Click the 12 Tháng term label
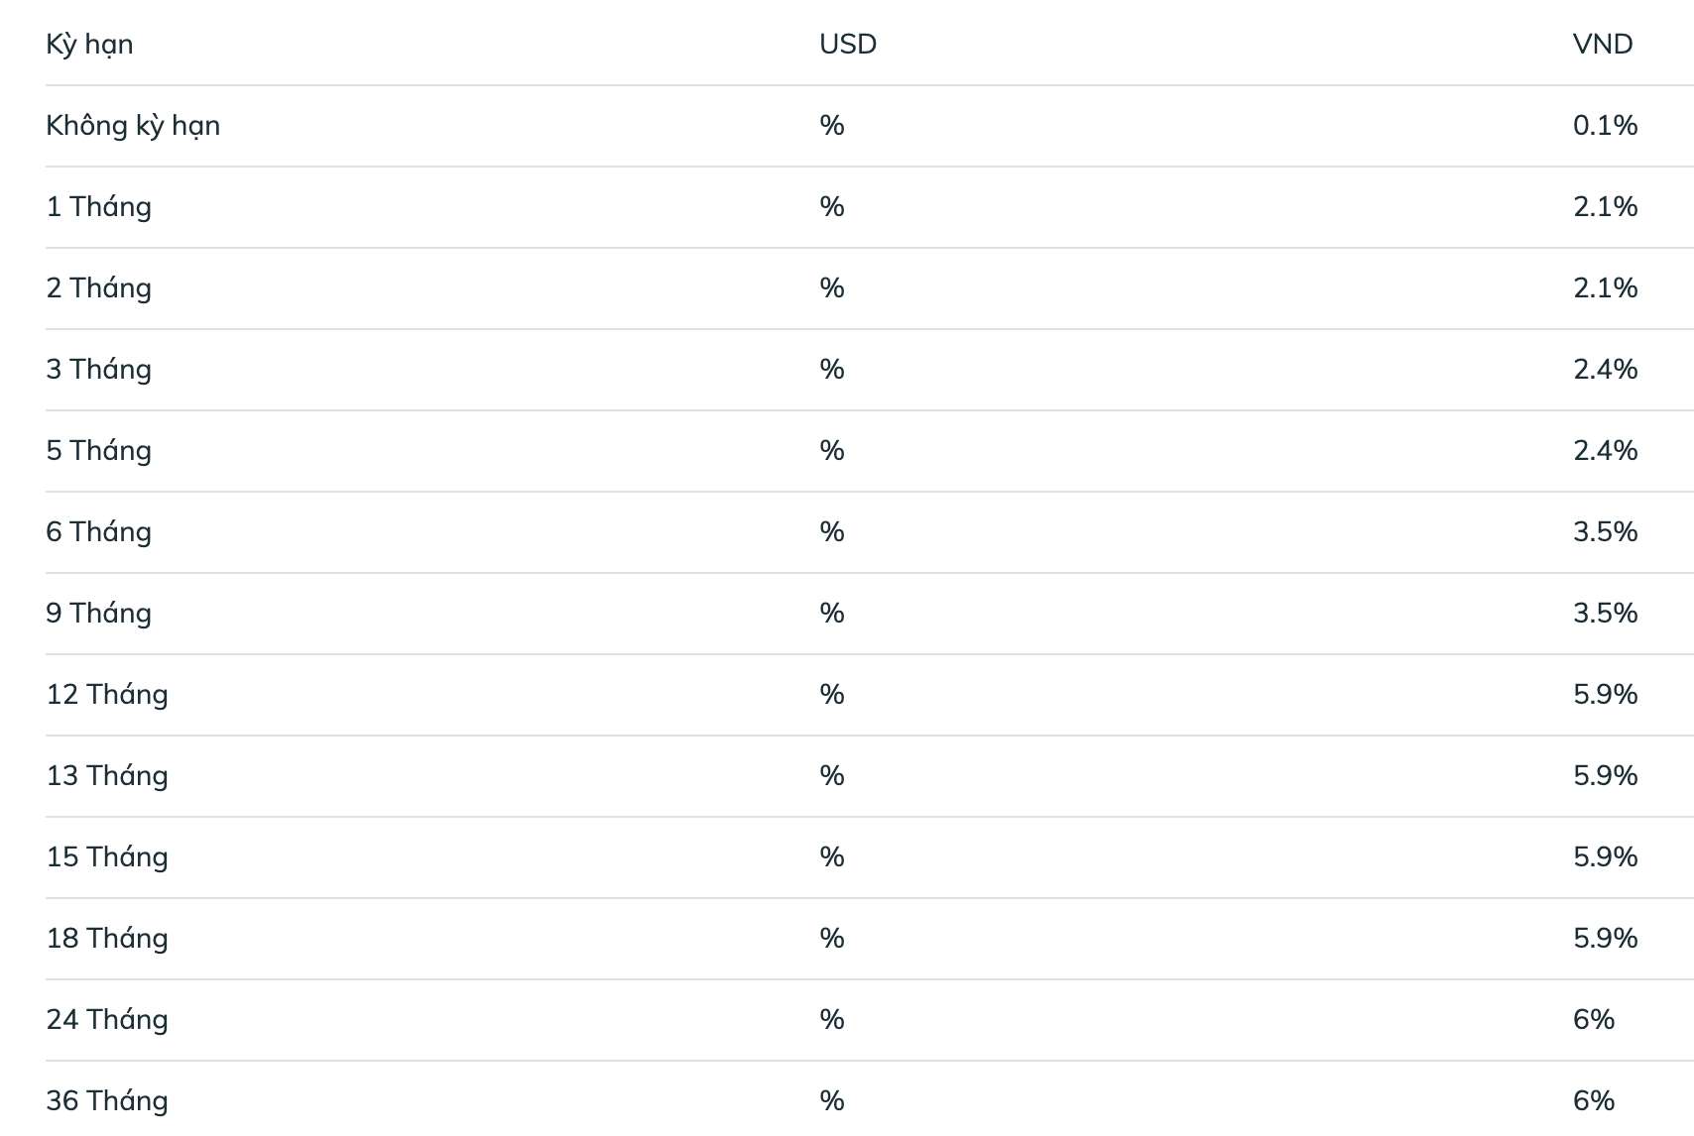Screen dimensions: 1694x1136 click(x=107, y=695)
